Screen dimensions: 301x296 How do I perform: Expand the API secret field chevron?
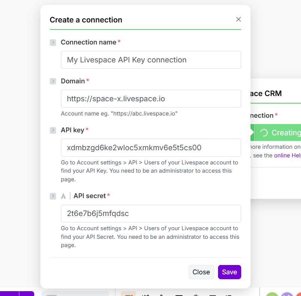pos(53,196)
